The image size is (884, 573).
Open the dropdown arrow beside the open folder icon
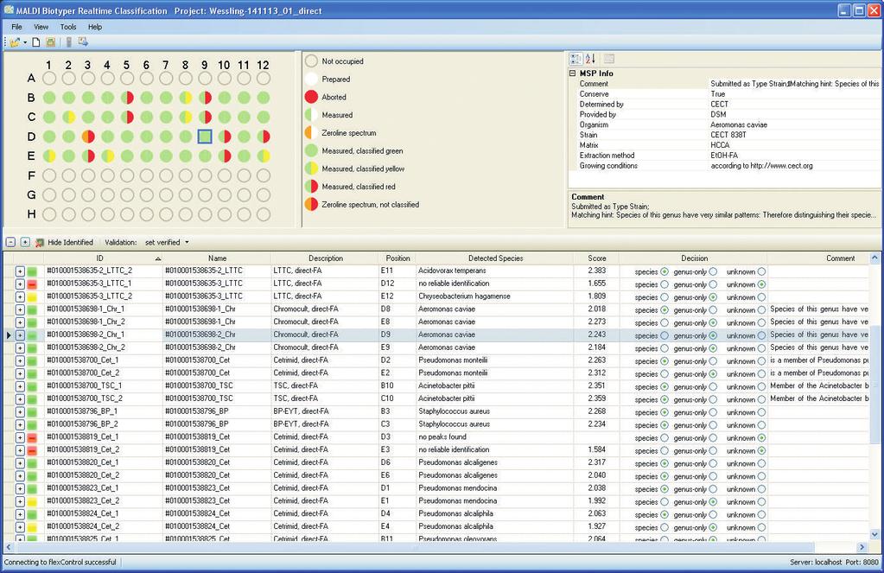[25, 43]
